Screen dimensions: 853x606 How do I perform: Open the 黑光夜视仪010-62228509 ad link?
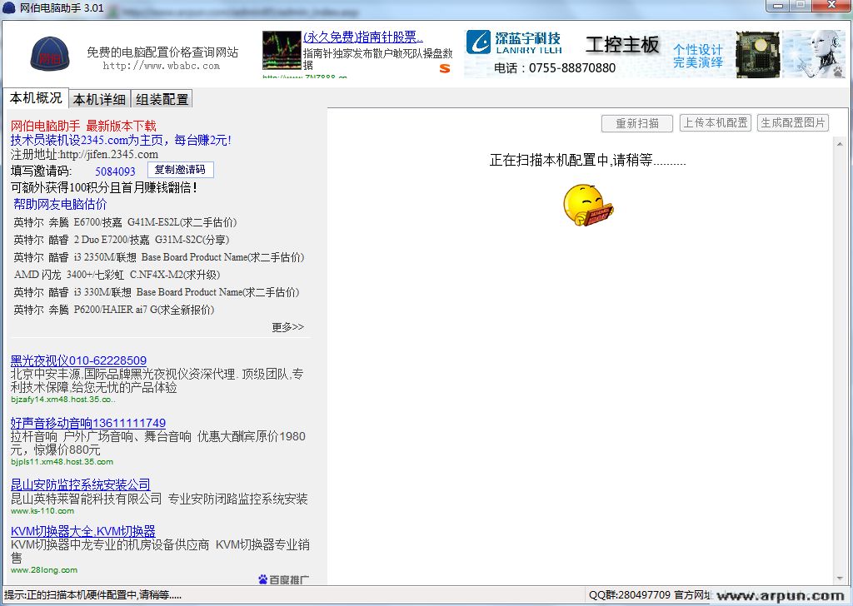[x=78, y=360]
